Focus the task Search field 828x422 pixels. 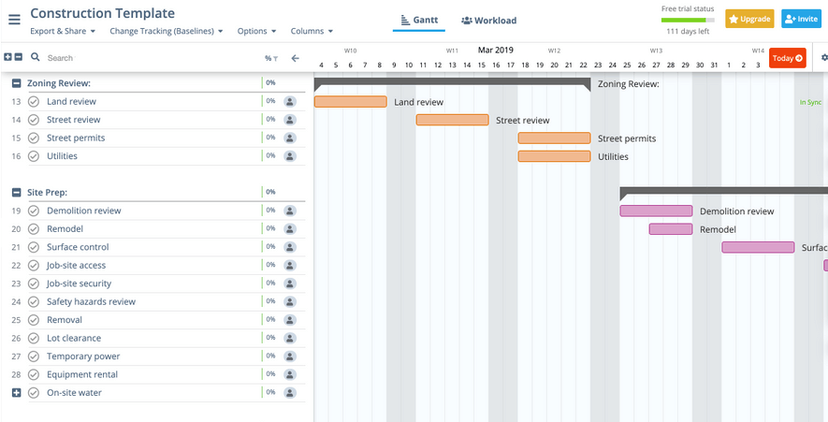[153, 58]
